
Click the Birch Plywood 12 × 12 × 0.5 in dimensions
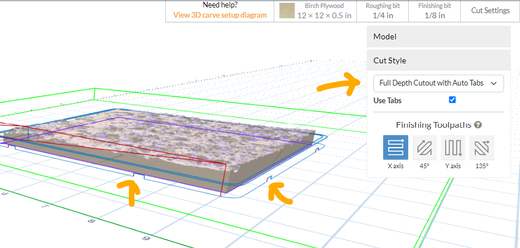pos(324,15)
